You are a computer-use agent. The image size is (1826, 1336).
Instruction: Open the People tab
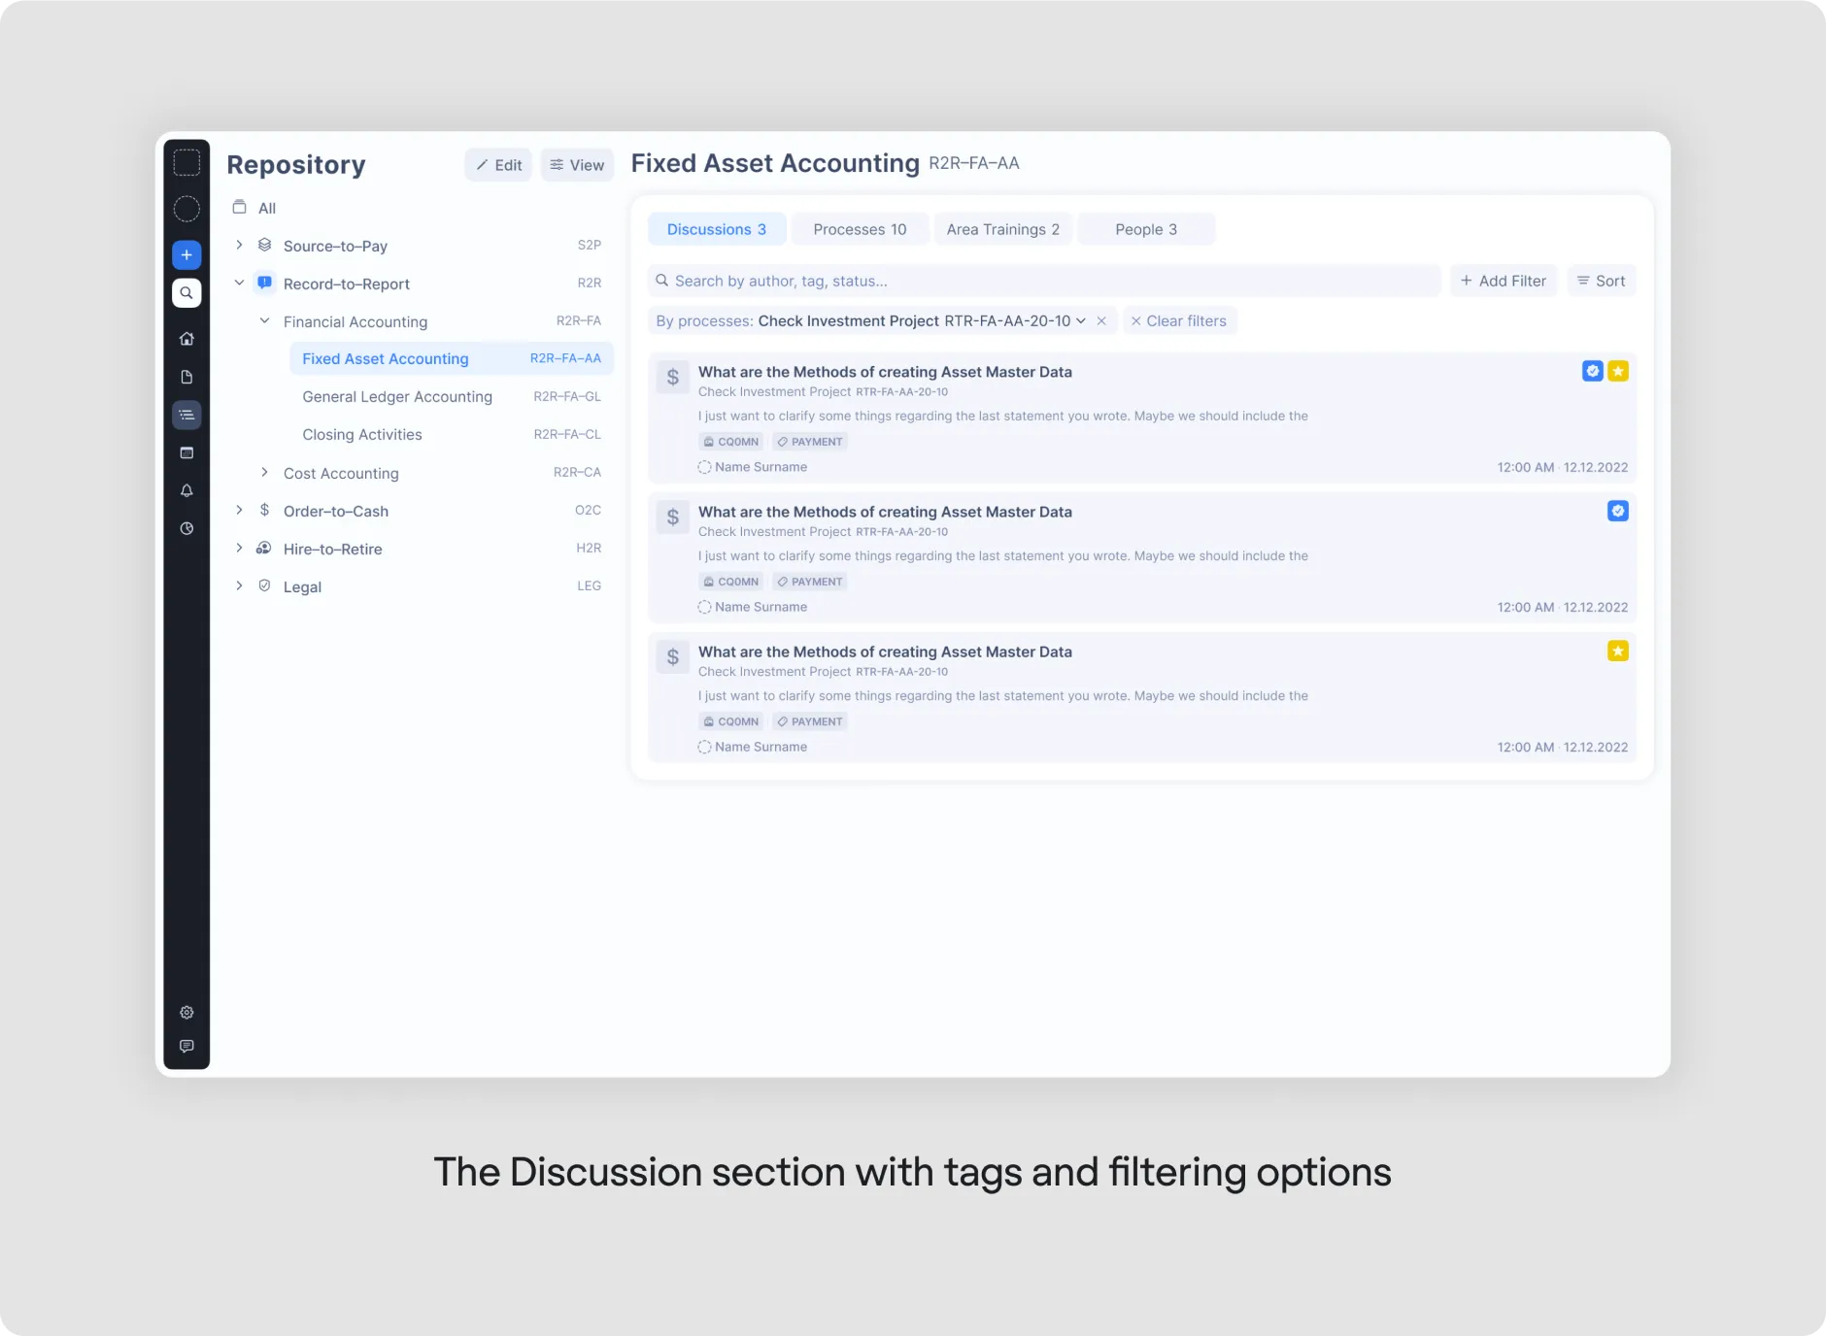tap(1146, 229)
